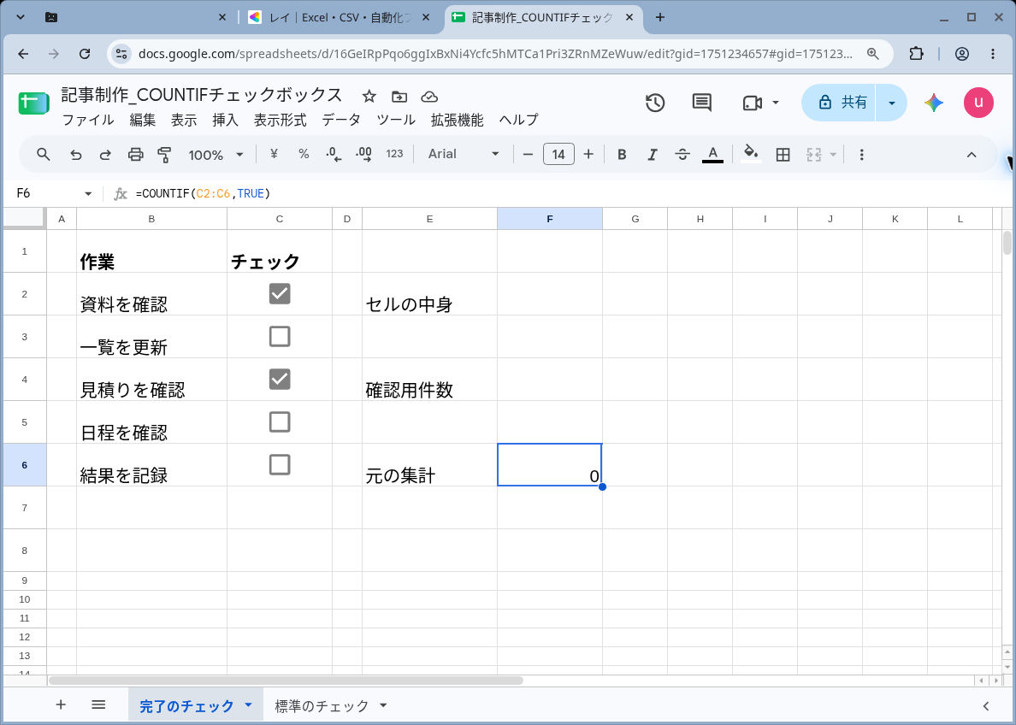
Task: Open the fill color picker
Action: point(751,154)
